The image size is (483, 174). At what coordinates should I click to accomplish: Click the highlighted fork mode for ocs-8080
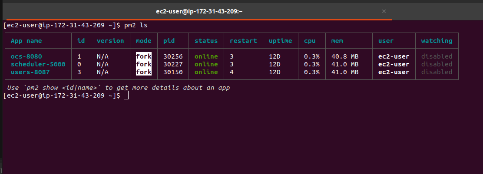click(x=143, y=56)
